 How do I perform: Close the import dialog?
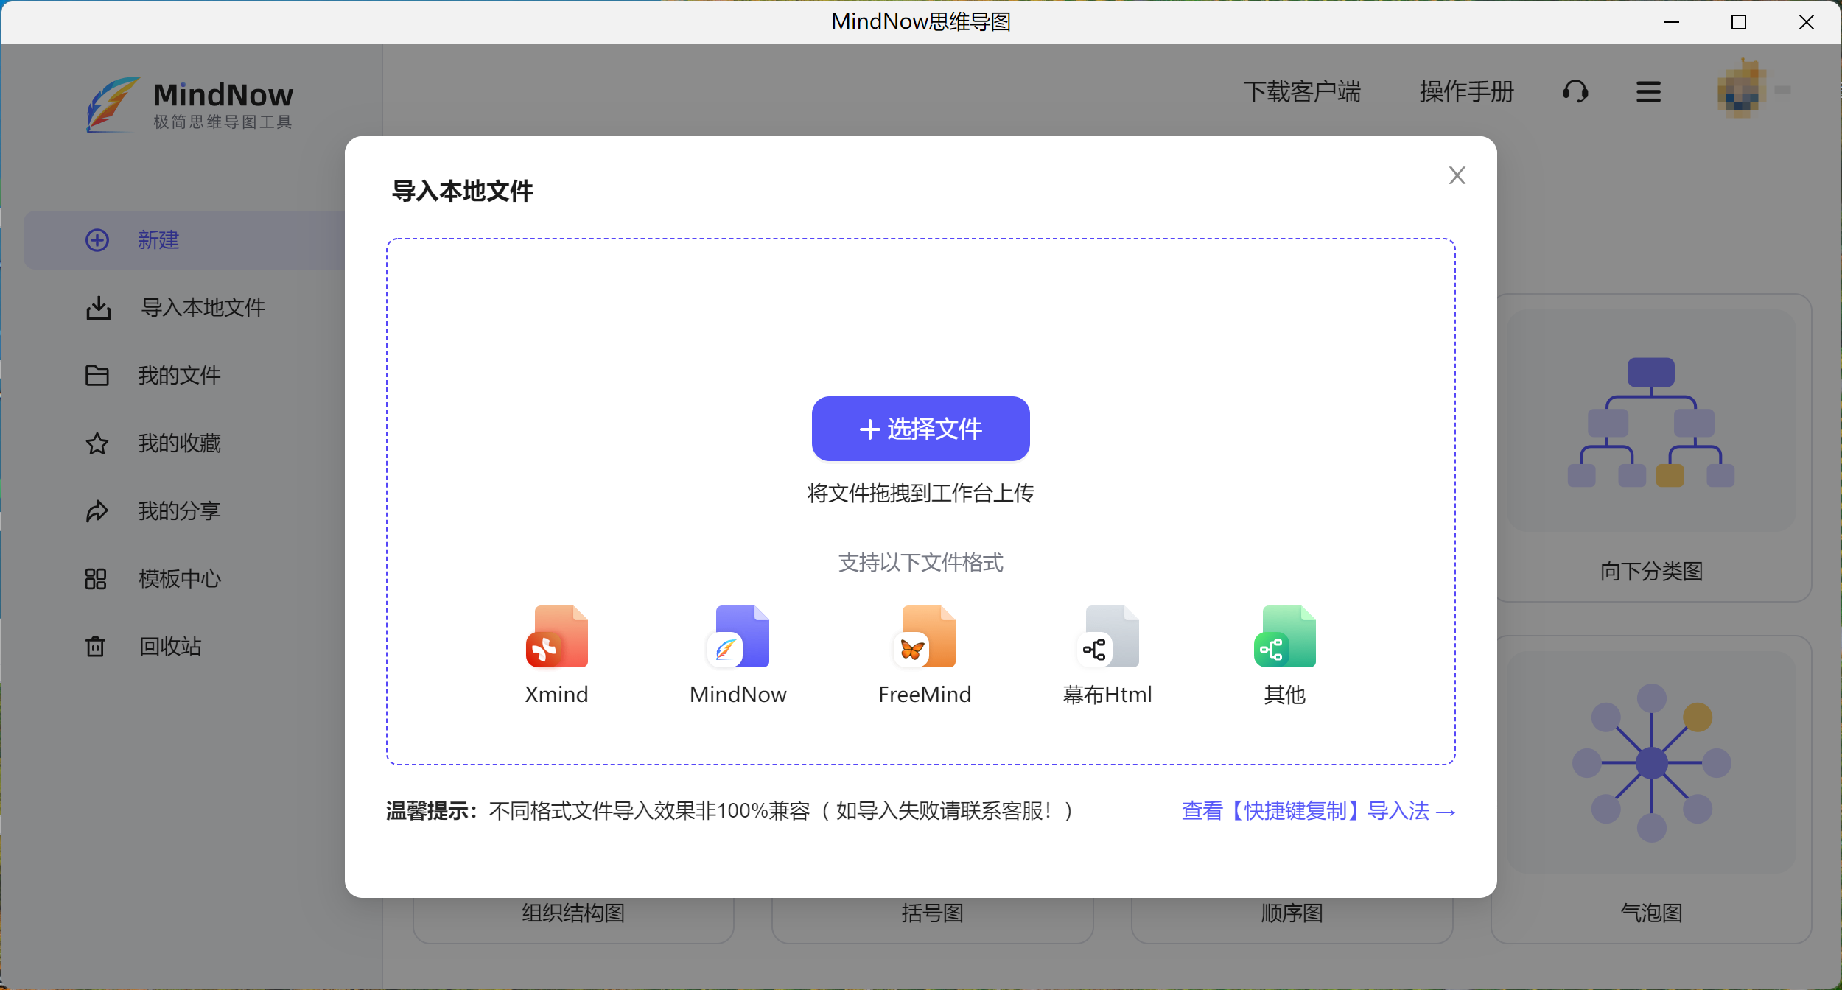coord(1457,175)
